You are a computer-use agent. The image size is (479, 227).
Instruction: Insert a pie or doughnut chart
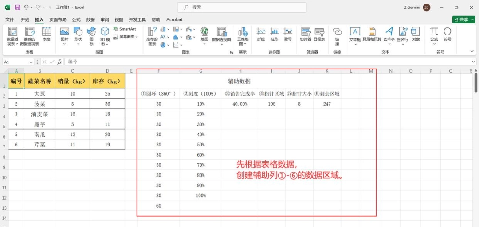(165, 45)
